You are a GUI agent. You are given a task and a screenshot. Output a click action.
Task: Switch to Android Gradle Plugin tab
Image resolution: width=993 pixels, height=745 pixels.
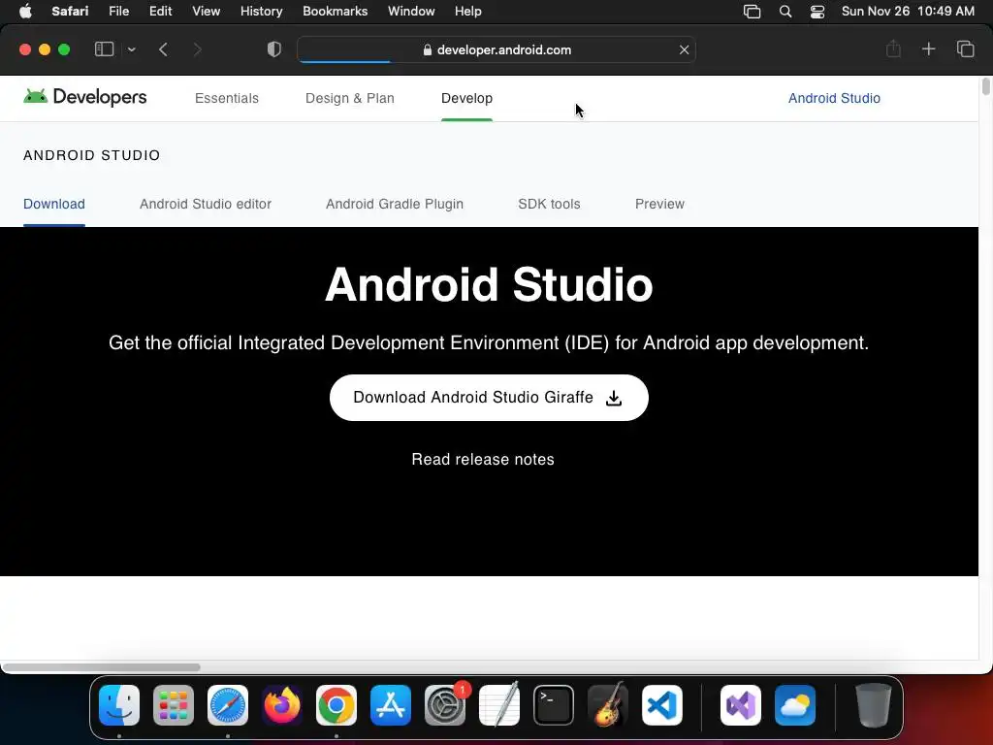pyautogui.click(x=395, y=204)
